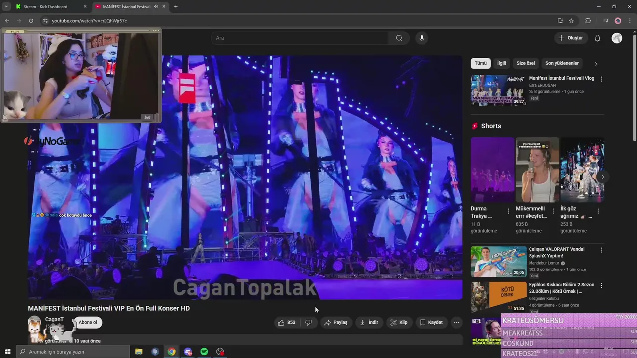Open File Explorer from taskbar
Screen dimensions: 637x358
click(x=139, y=352)
